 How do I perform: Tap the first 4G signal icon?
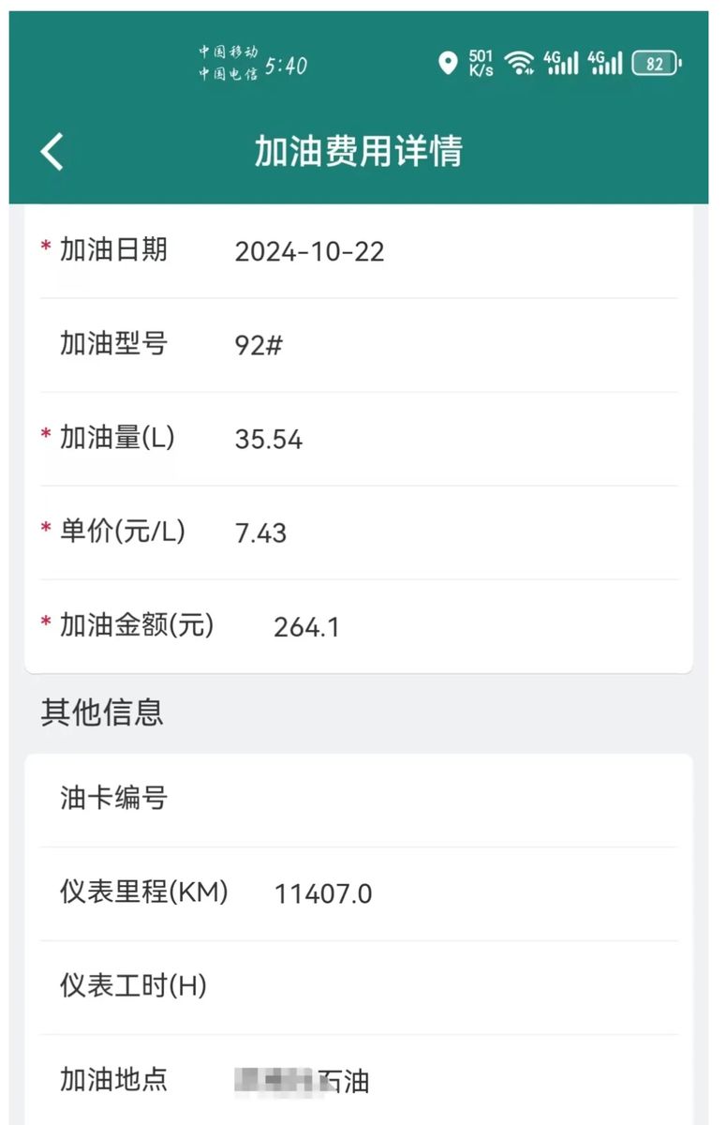561,63
